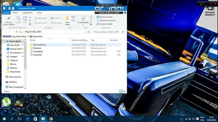Select the Changelog text file
This screenshot has width=218, height=122.
(x=38, y=52)
